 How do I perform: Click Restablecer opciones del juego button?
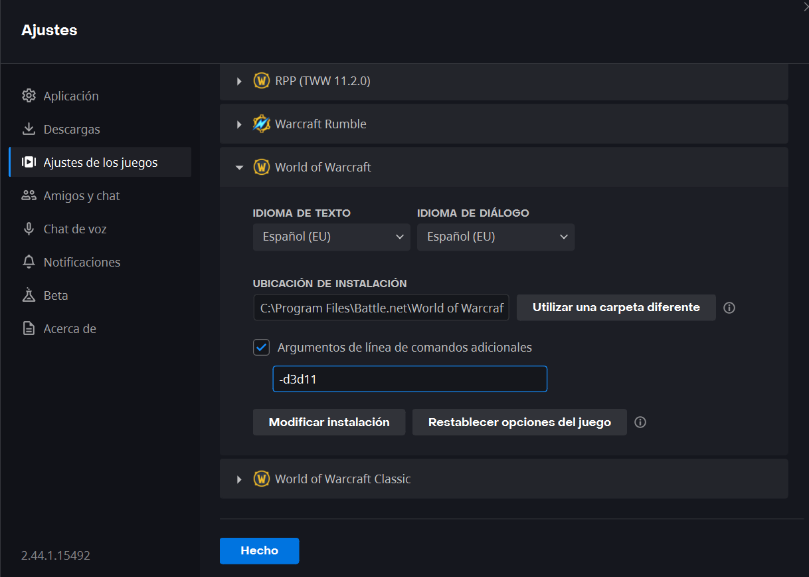519,422
